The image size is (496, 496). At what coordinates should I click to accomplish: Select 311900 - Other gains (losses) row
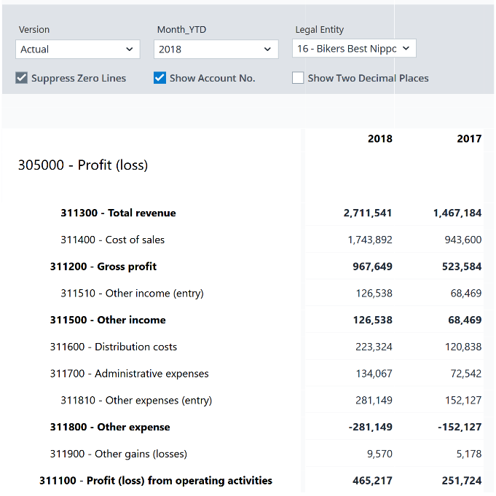point(118,454)
